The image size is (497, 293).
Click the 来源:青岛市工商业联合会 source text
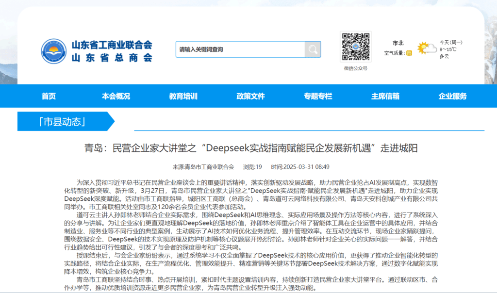(203, 167)
